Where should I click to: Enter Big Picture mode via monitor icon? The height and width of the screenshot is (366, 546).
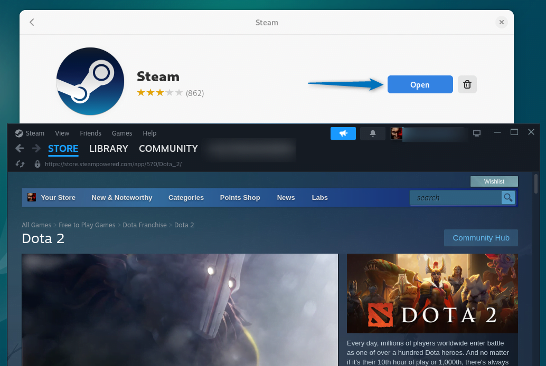point(477,133)
